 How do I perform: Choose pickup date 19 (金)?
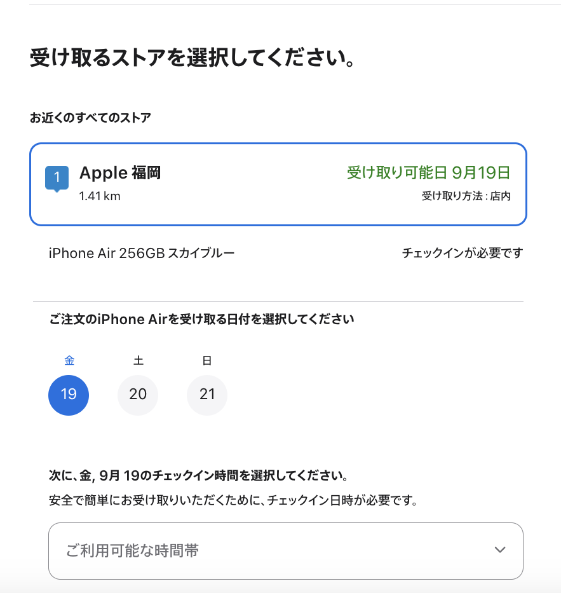click(69, 395)
